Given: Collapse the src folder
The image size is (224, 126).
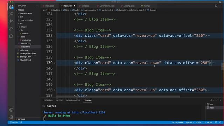Looking at the screenshot, I should [19, 23].
